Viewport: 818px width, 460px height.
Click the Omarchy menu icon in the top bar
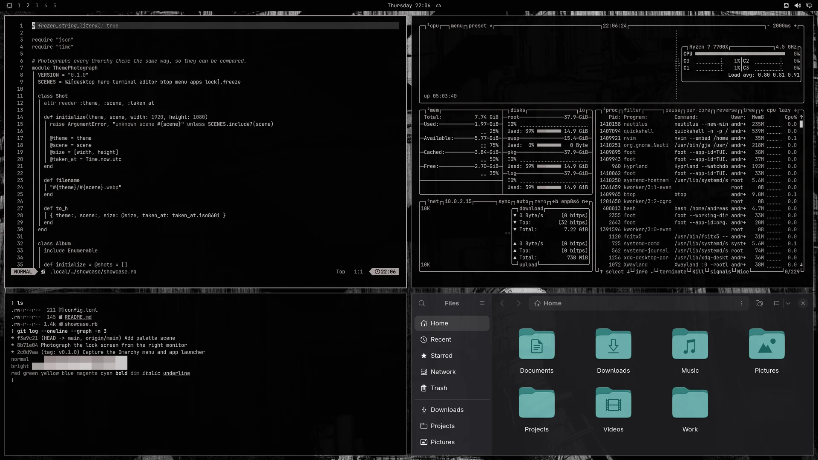(x=9, y=6)
